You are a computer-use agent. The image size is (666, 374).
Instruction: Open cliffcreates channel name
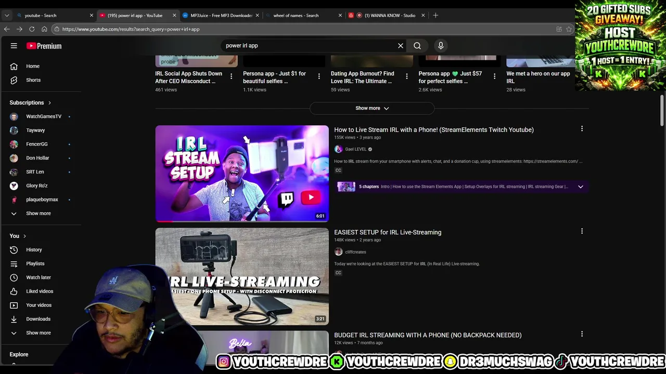[x=355, y=252]
